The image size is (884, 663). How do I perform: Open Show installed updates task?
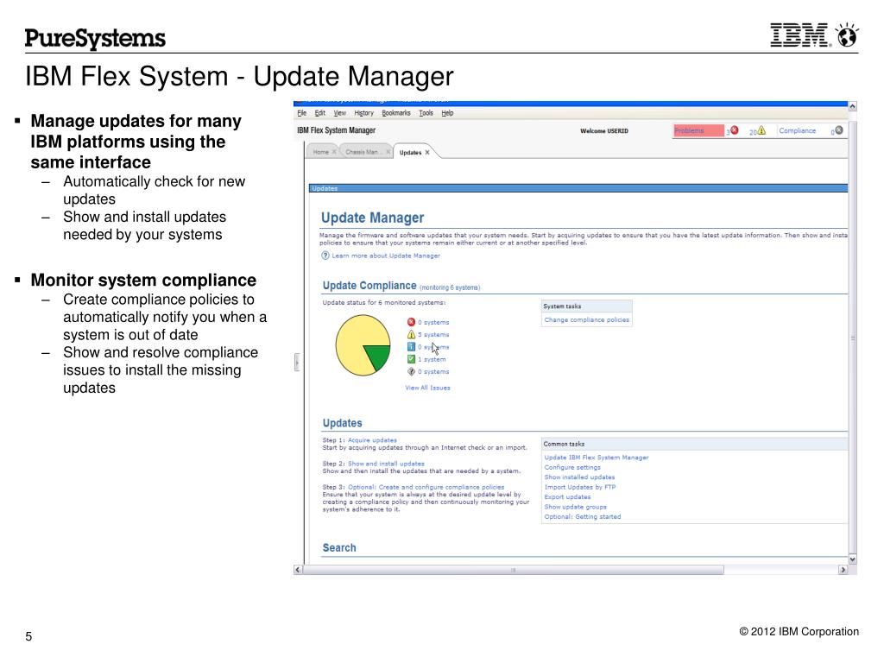click(579, 477)
